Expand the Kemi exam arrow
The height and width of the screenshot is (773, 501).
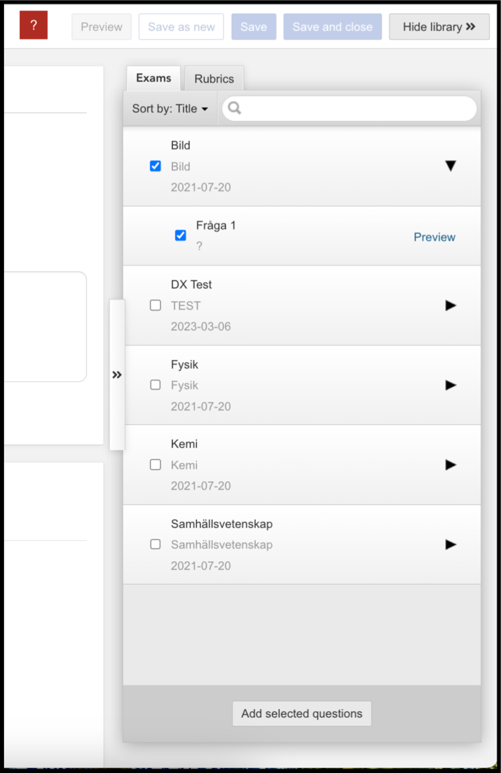click(451, 465)
